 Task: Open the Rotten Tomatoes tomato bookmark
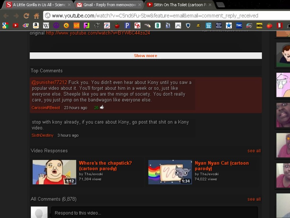point(269,25)
